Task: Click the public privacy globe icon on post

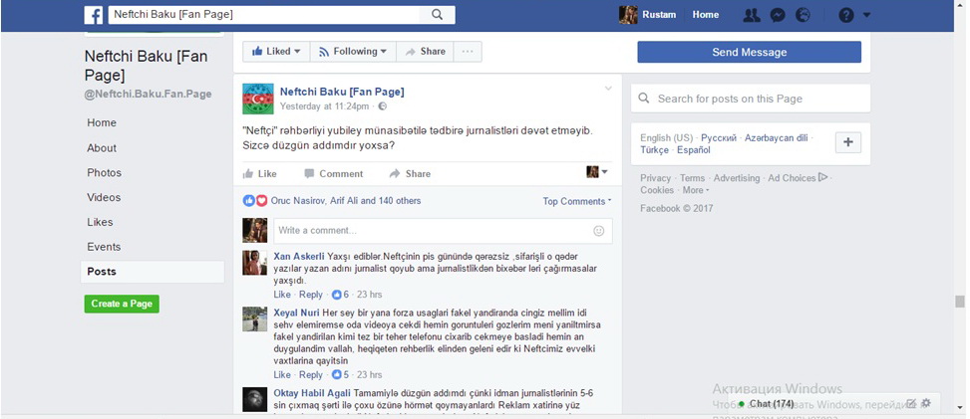Action: pos(382,106)
